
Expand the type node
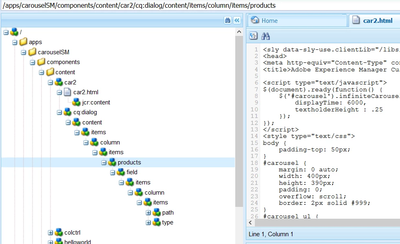click(148, 222)
